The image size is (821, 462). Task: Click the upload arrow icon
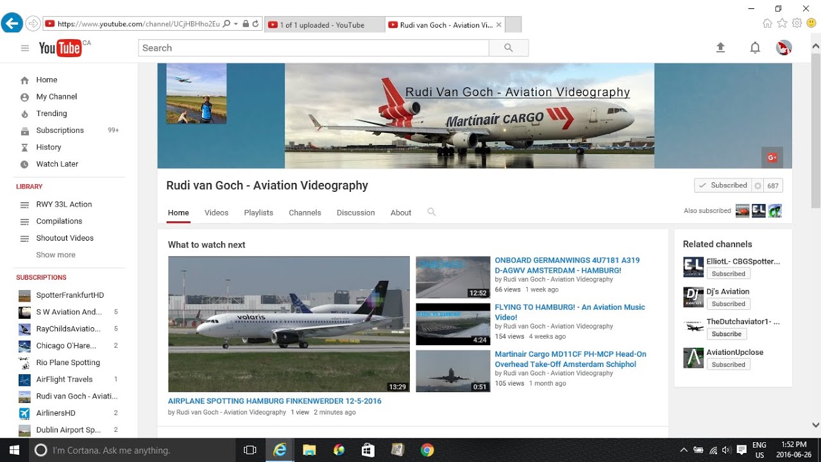click(720, 47)
